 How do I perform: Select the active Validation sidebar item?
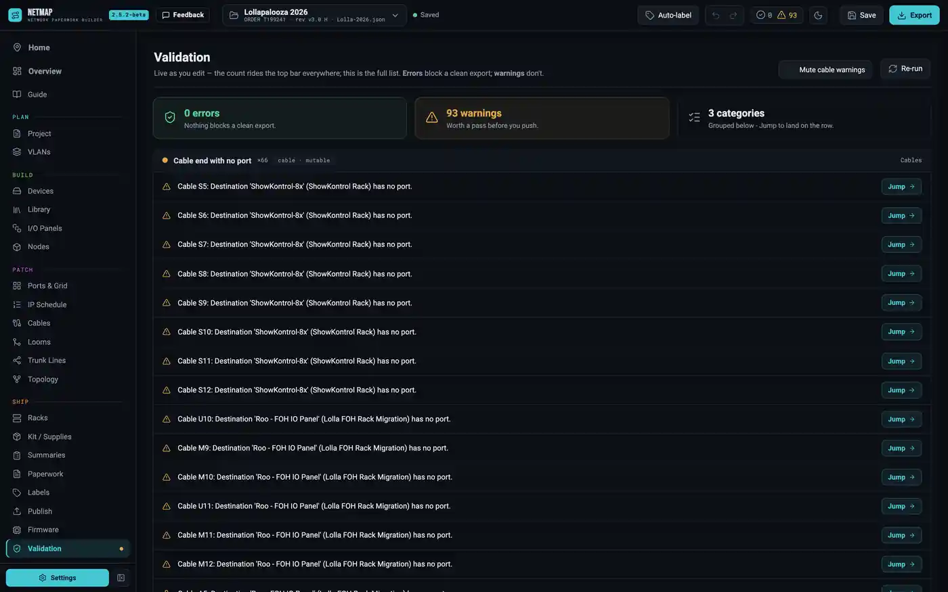pyautogui.click(x=68, y=548)
